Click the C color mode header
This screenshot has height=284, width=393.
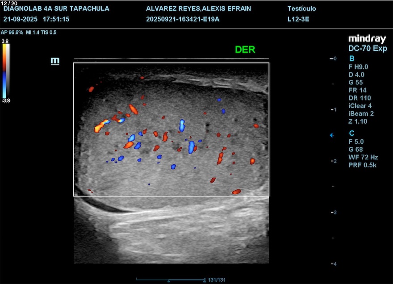(x=351, y=133)
